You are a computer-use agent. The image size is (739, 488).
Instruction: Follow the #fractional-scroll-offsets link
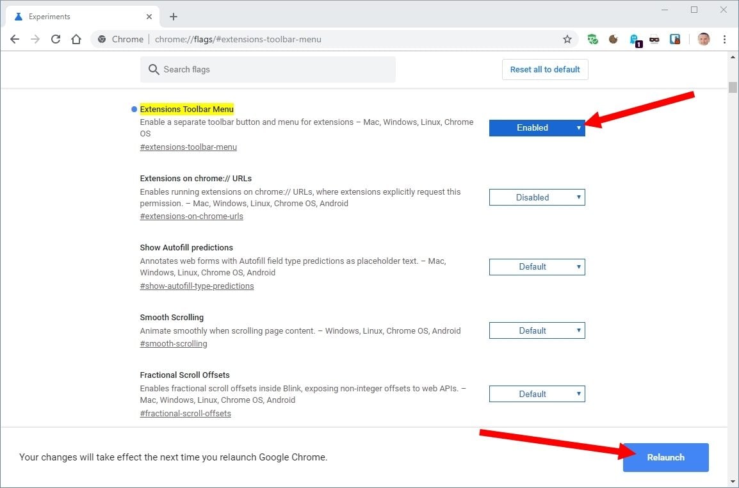pyautogui.click(x=185, y=414)
